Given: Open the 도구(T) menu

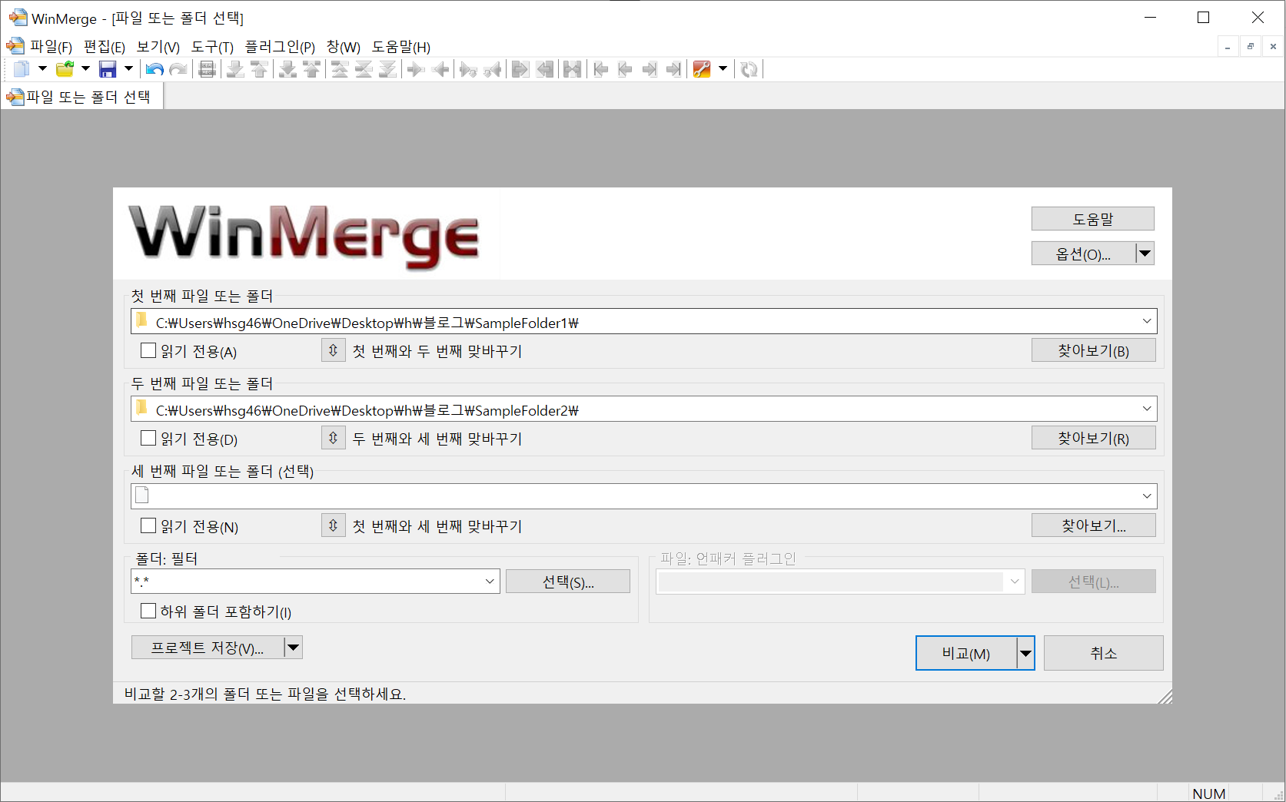Looking at the screenshot, I should click(x=212, y=47).
